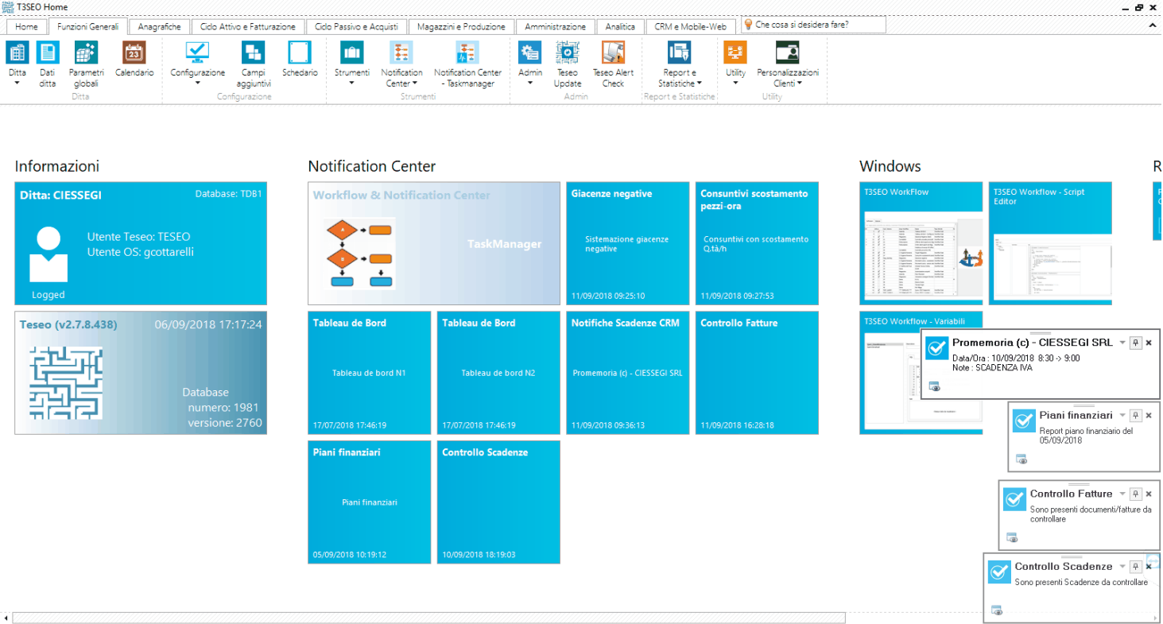Collapse the ribbon with the chevron
The image size is (1163, 624).
tap(1153, 25)
